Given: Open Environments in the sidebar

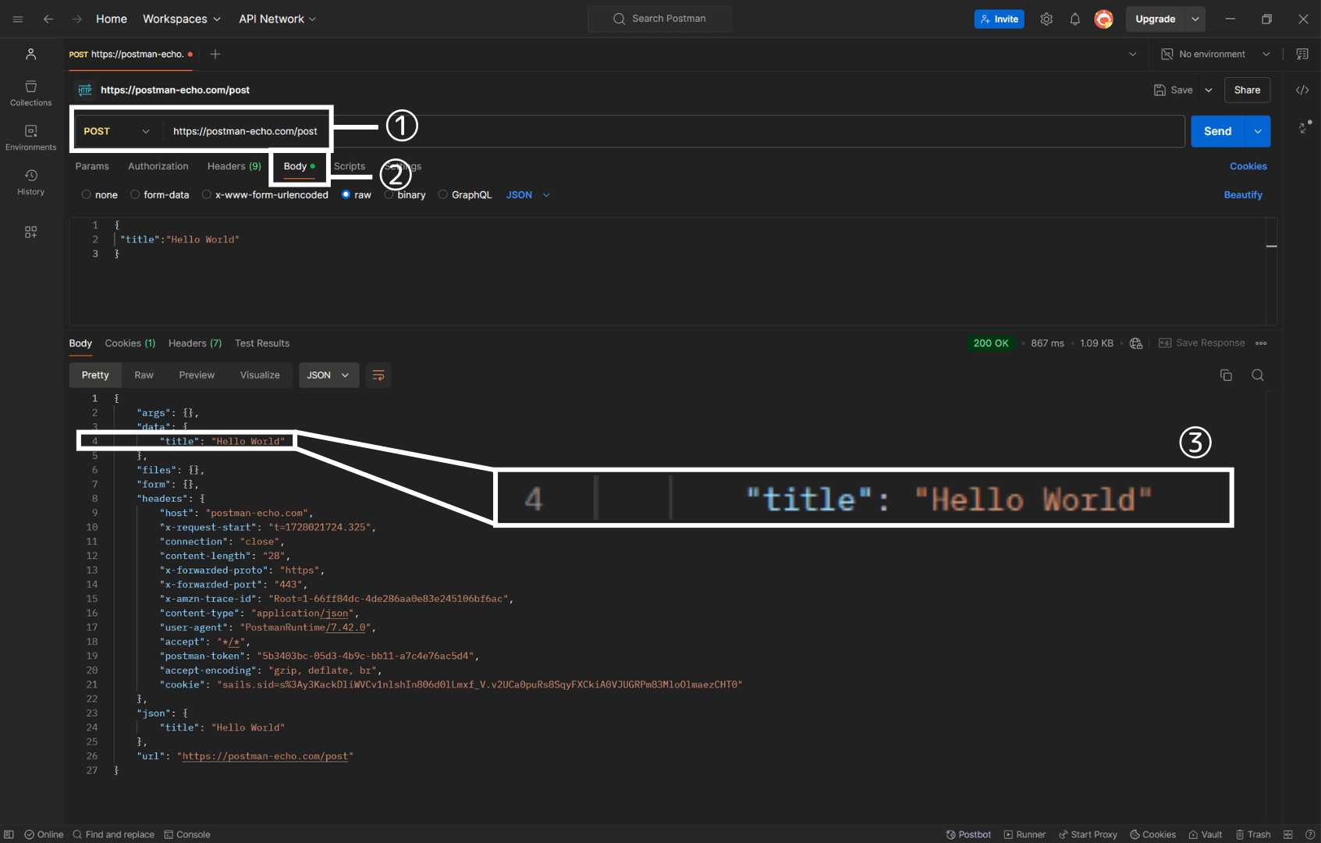Looking at the screenshot, I should pyautogui.click(x=31, y=138).
